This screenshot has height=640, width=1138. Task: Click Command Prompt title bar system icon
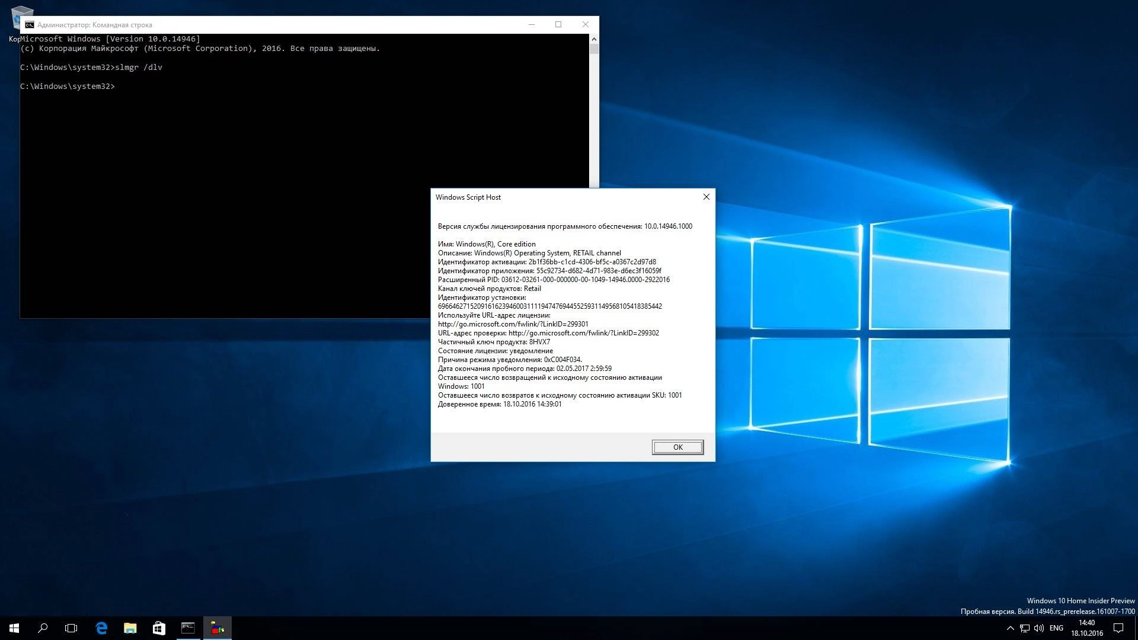click(x=29, y=25)
